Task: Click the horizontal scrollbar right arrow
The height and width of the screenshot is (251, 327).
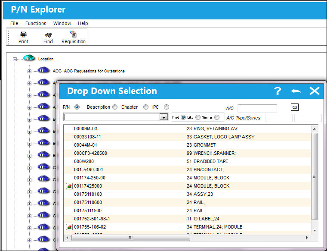Action: (x=307, y=238)
